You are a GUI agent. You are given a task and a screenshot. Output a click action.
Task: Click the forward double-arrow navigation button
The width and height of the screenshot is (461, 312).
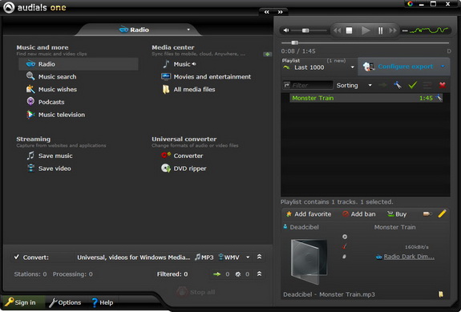[280, 12]
